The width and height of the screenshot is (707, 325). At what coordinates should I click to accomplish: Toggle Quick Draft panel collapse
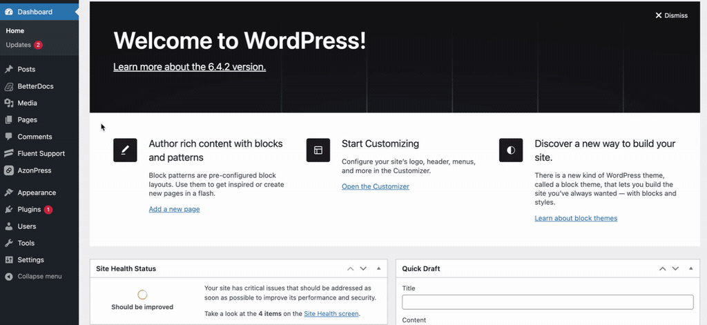690,268
